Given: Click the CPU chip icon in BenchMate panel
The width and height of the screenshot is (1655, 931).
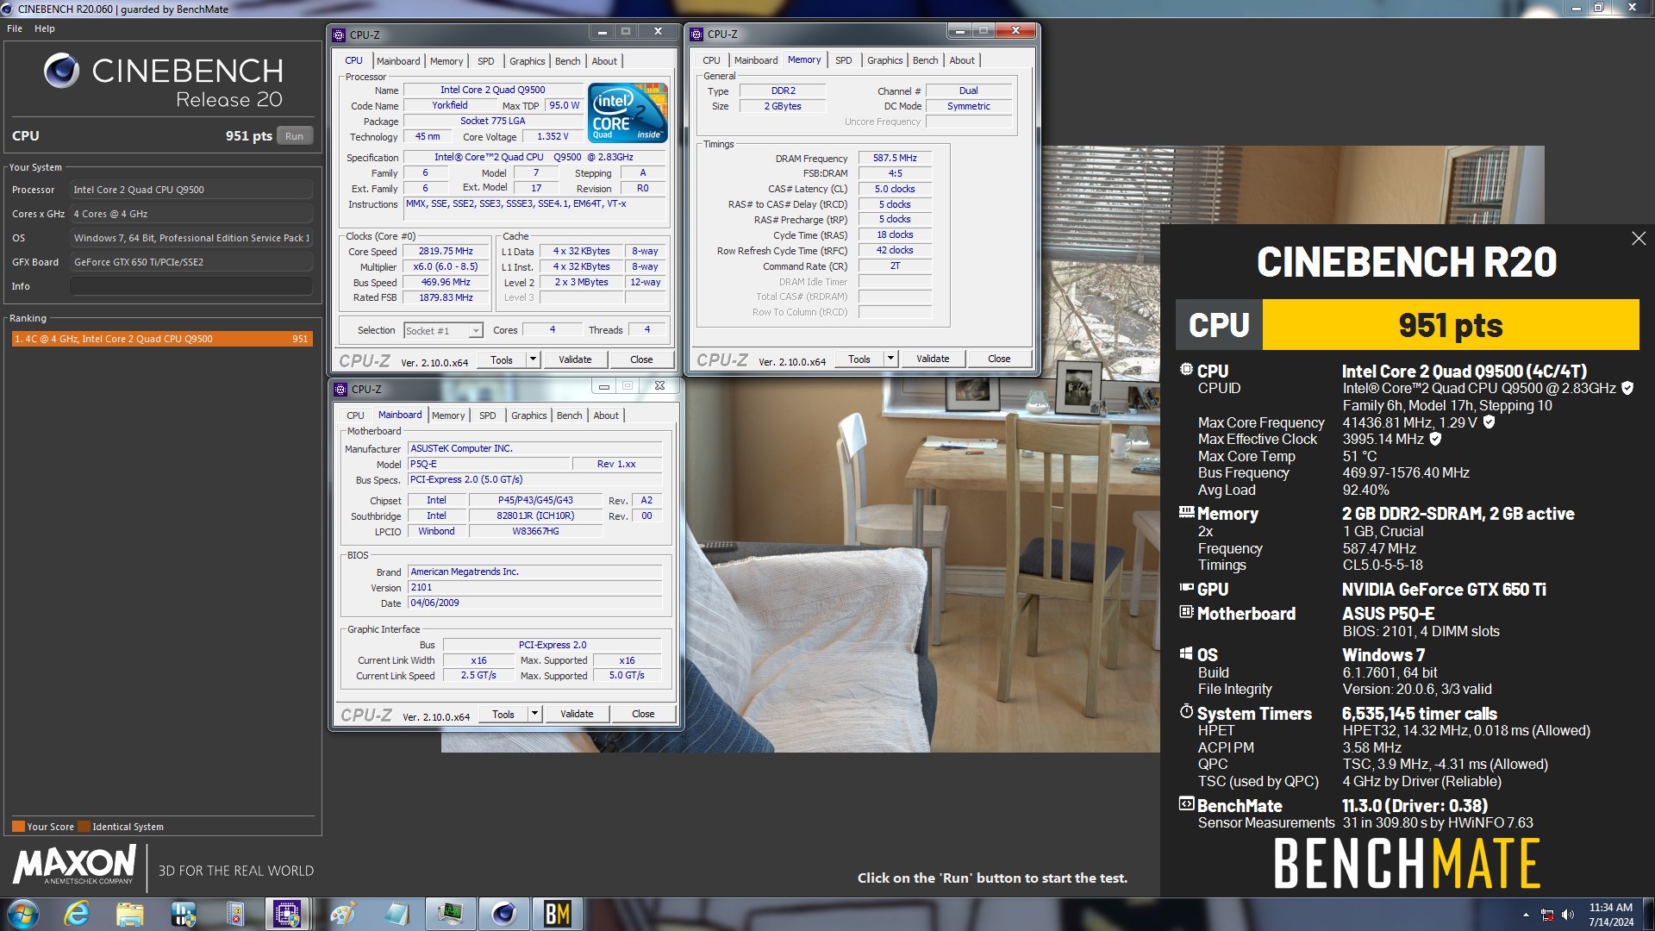Looking at the screenshot, I should coord(1186,370).
